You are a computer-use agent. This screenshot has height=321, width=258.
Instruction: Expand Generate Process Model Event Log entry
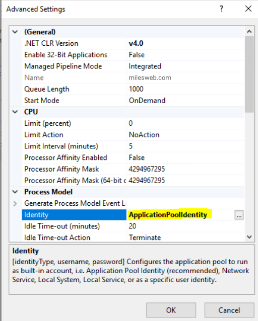coord(15,203)
